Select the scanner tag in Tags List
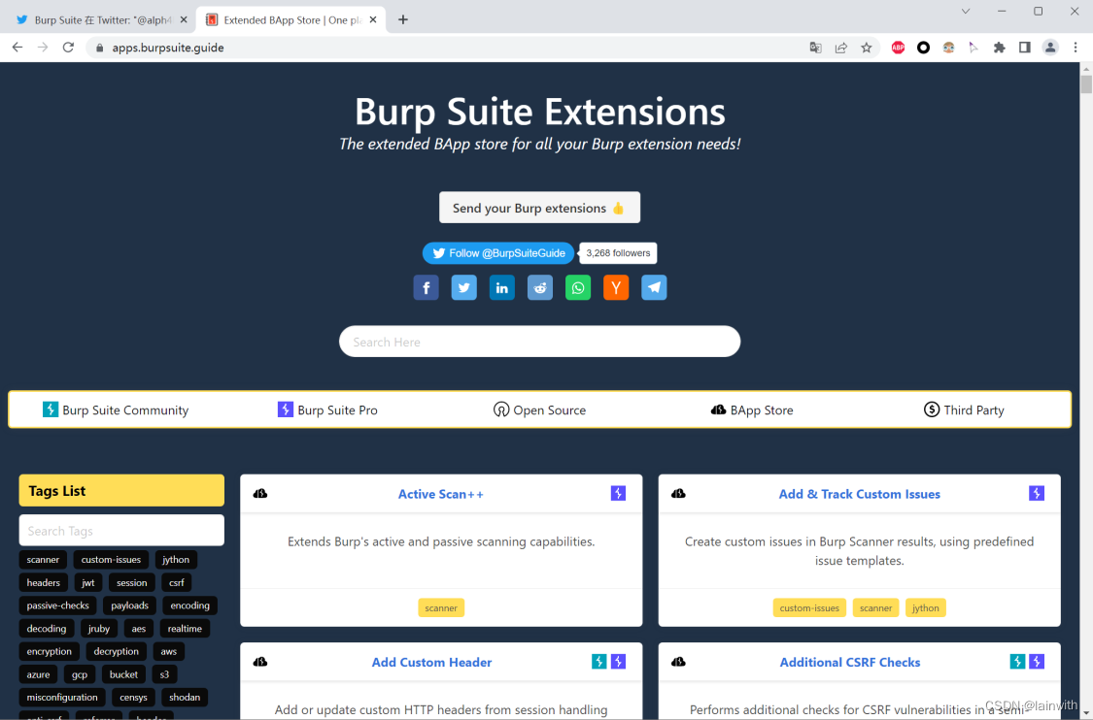Viewport: 1093px width, 720px height. click(43, 559)
